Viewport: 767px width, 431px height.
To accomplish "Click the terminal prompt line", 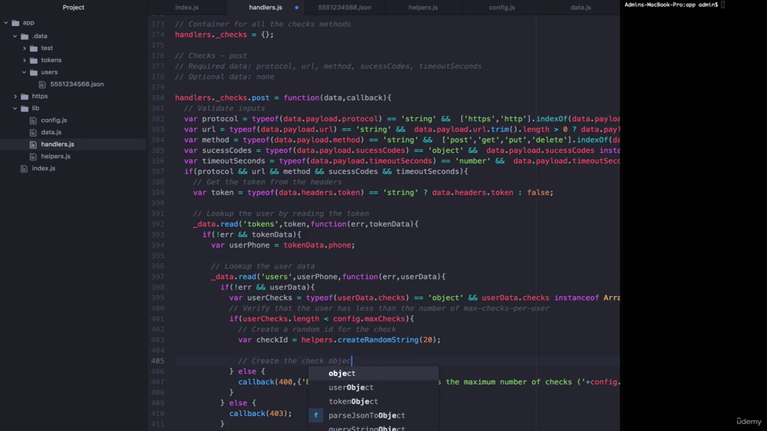I will tap(675, 5).
